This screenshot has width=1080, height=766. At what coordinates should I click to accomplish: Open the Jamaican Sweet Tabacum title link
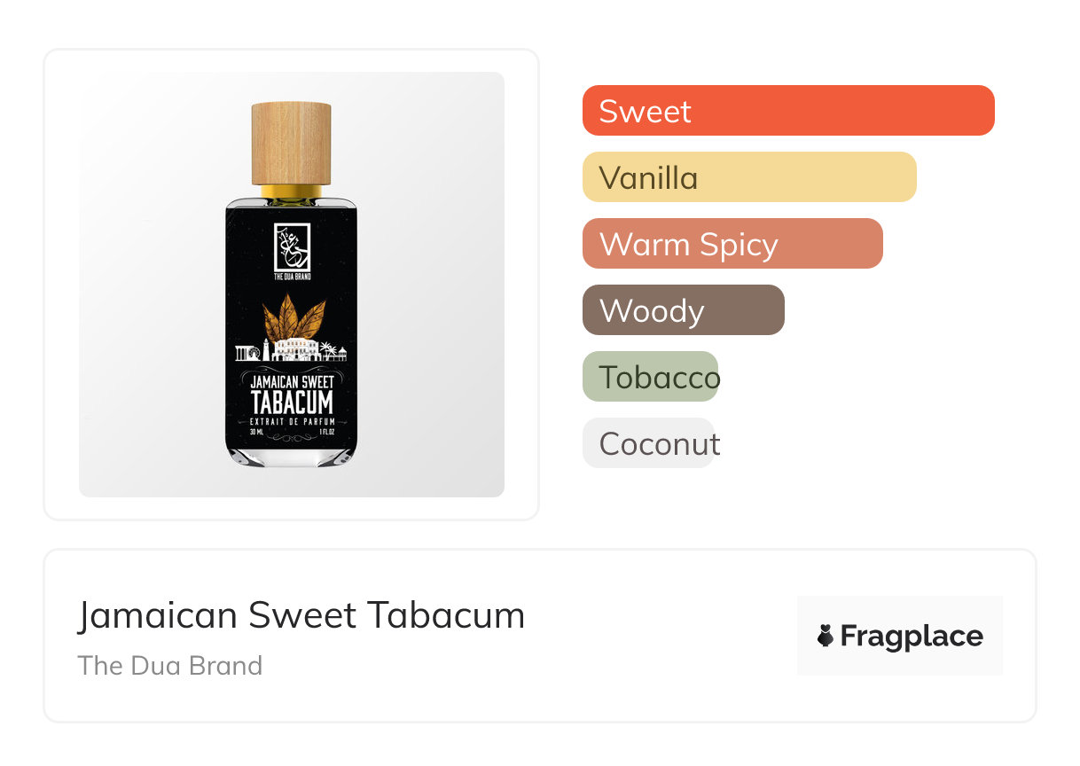(x=301, y=615)
